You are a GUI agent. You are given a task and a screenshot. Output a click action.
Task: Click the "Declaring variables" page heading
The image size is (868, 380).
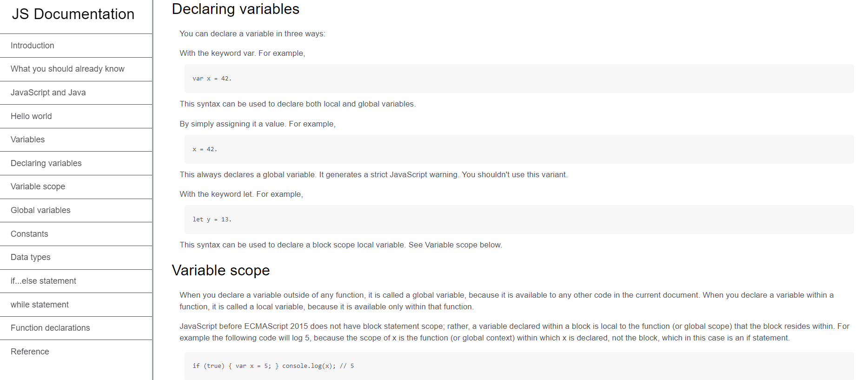(235, 9)
